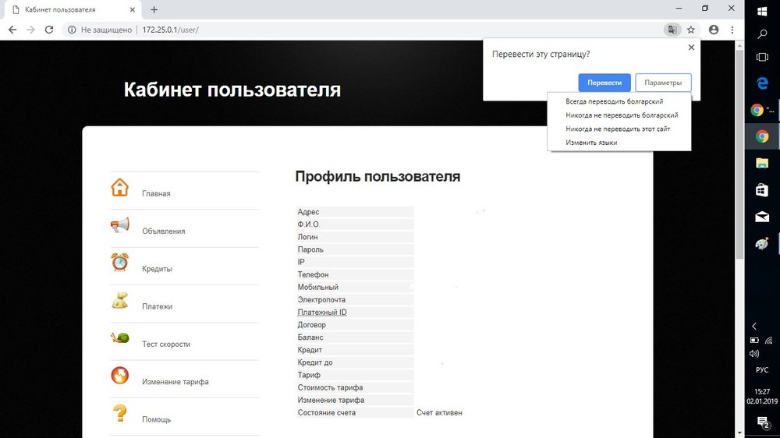Open the Тест скорости sidebar link

tap(165, 344)
